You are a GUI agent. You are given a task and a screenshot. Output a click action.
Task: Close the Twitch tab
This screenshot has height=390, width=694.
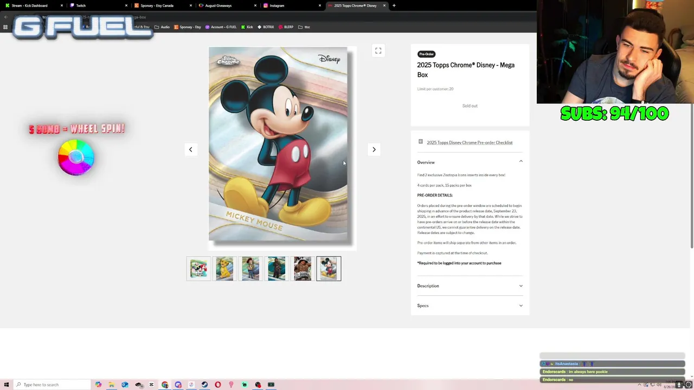click(x=126, y=5)
